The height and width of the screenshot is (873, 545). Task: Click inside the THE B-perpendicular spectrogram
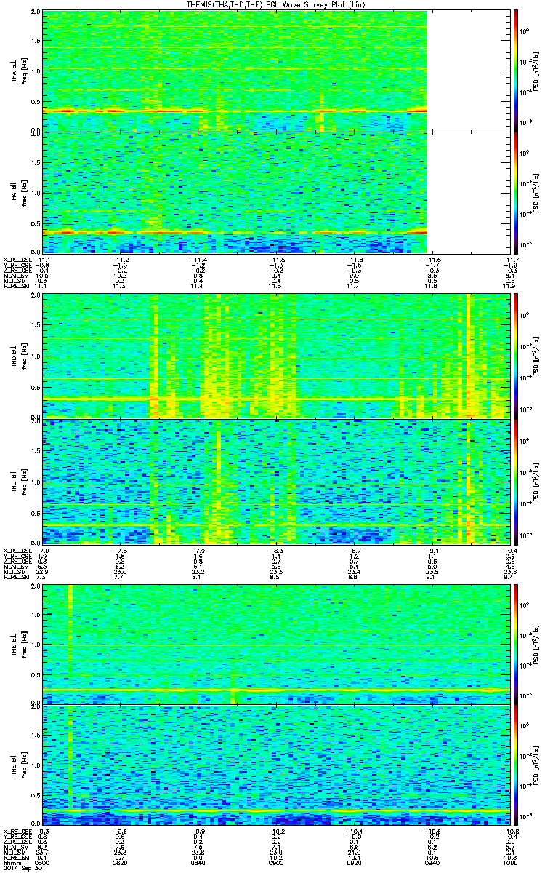click(275, 643)
